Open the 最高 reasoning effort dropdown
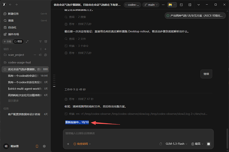Screen dimensions: 229x152 pos(197,144)
